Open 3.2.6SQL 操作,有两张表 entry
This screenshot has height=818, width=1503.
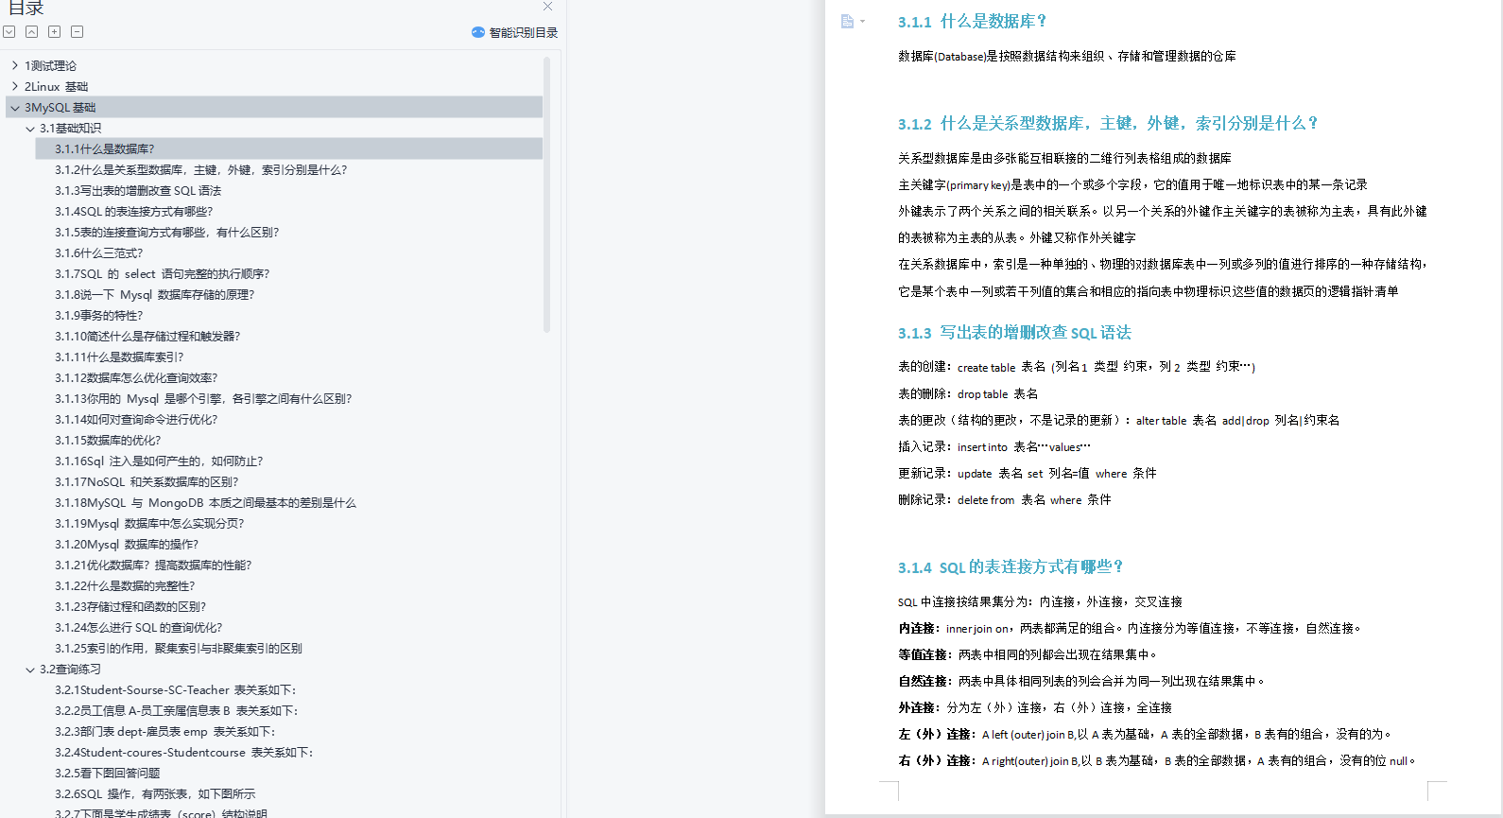tap(155, 794)
